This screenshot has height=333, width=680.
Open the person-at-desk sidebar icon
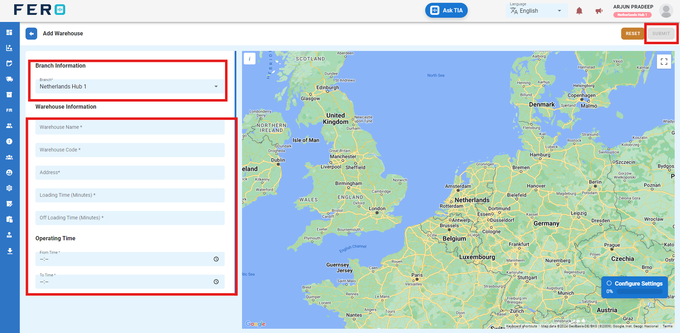pos(10,235)
